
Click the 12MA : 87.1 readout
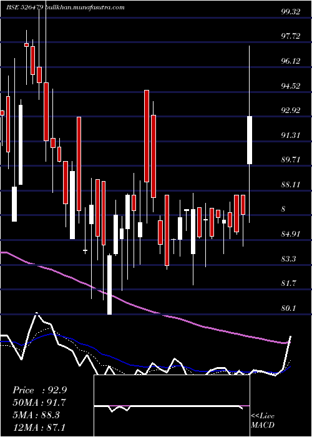tap(39, 427)
